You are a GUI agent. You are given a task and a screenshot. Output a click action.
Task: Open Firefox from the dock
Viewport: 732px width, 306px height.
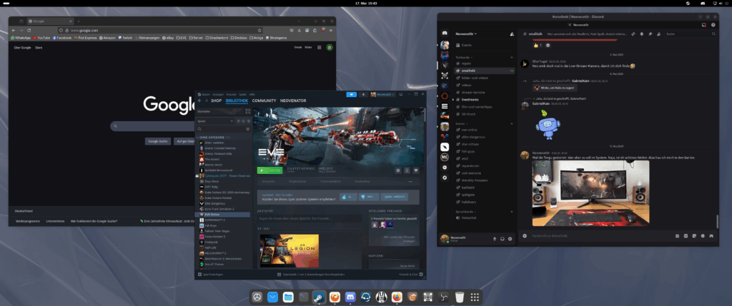[x=397, y=297]
